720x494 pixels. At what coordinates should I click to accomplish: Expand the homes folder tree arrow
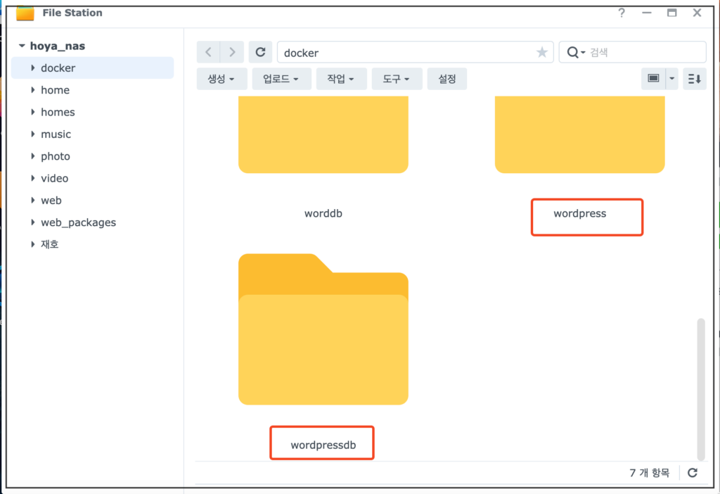click(32, 112)
